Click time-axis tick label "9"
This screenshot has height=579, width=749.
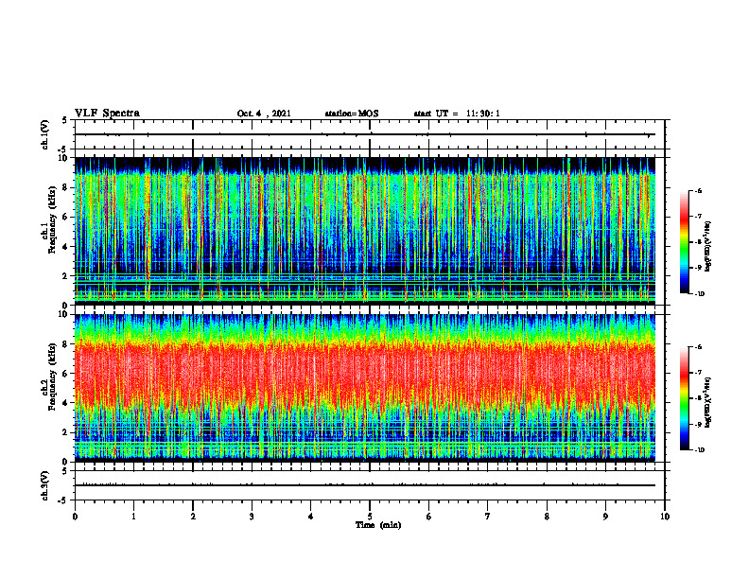605,517
